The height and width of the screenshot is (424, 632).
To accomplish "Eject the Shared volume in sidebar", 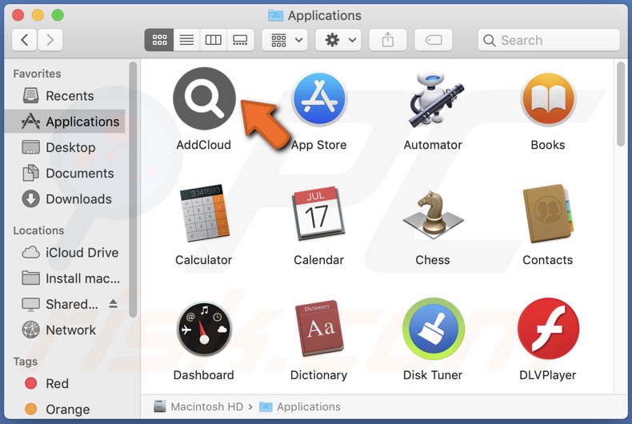I will [x=113, y=304].
